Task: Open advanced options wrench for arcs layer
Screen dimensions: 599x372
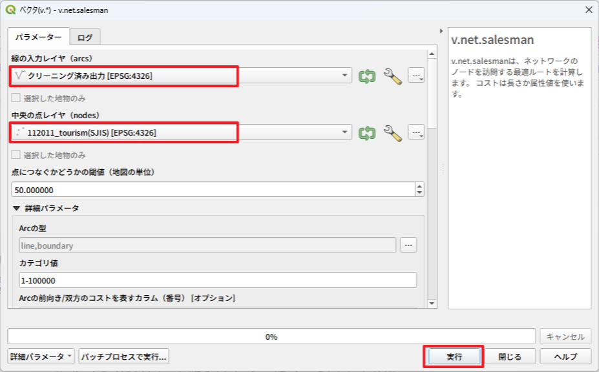Action: tap(392, 76)
